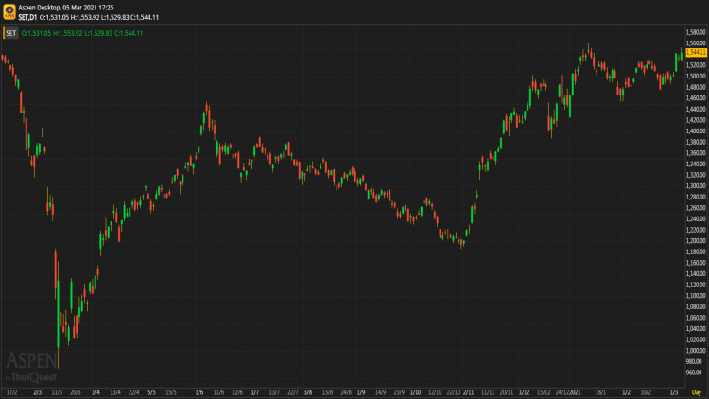The height and width of the screenshot is (399, 709).
Task: Click the 15/5 date axis label
Action: (171, 392)
